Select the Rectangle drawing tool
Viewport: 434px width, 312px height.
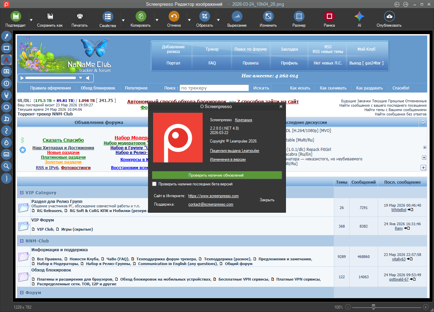tap(6, 48)
